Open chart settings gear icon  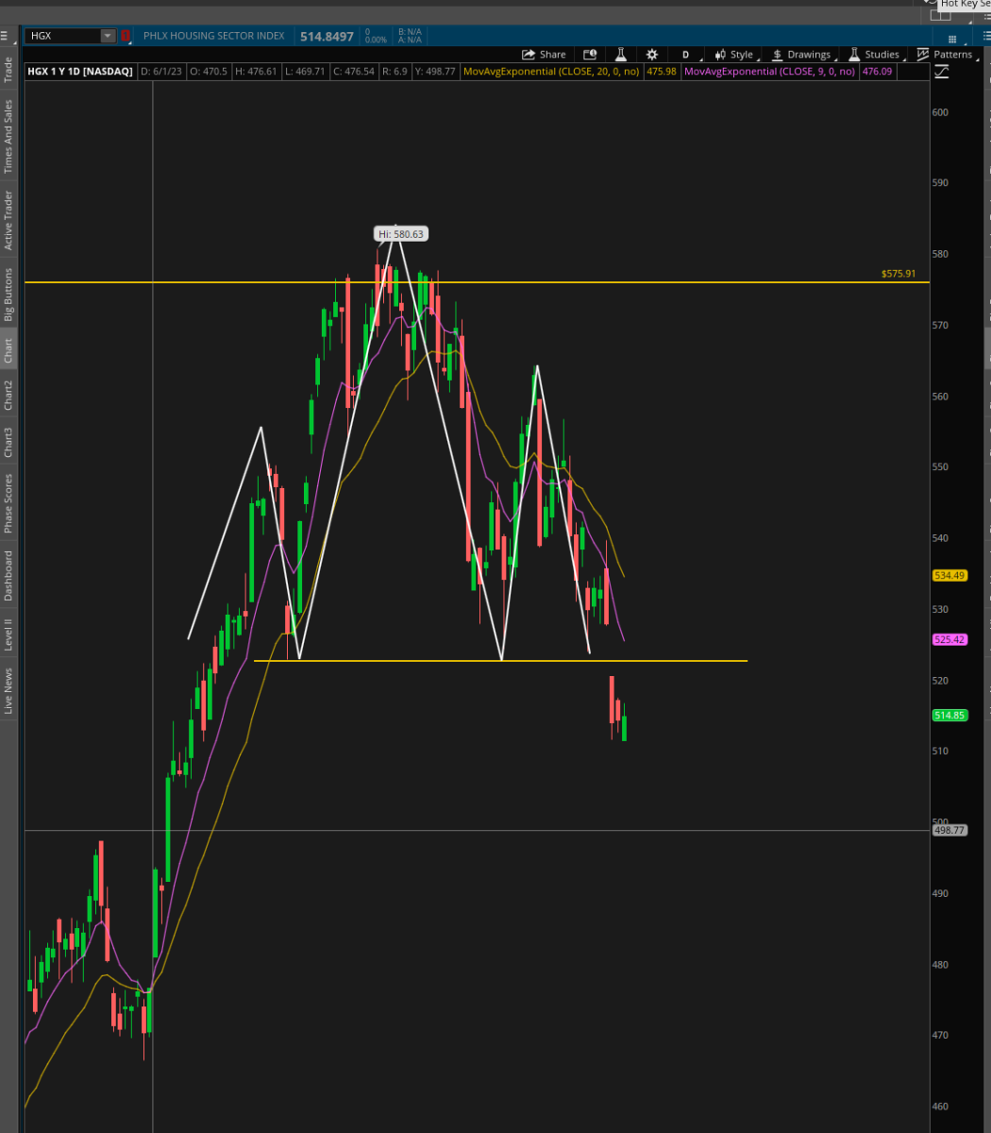[651, 55]
